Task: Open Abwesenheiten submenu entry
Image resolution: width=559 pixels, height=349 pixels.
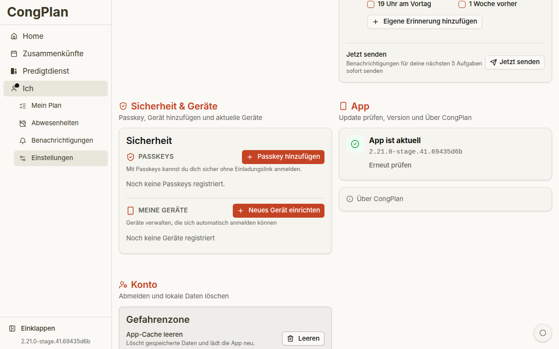Action: pyautogui.click(x=61, y=123)
